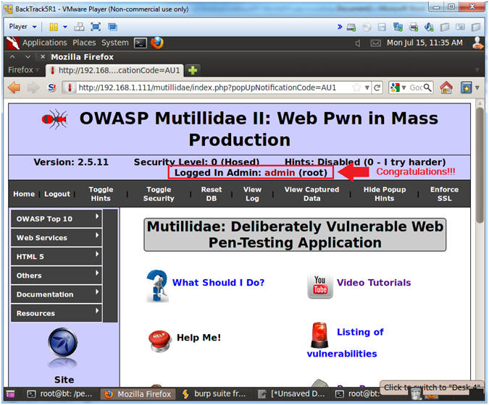Expand the Documentation sidebar menu
Image resolution: width=489 pixels, height=405 pixels.
point(57,294)
